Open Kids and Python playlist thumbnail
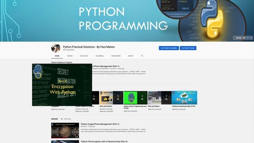This screenshot has width=254, height=143. 160,98
